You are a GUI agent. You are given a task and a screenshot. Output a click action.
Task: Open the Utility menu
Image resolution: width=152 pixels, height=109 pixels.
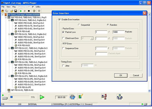pos(38,7)
